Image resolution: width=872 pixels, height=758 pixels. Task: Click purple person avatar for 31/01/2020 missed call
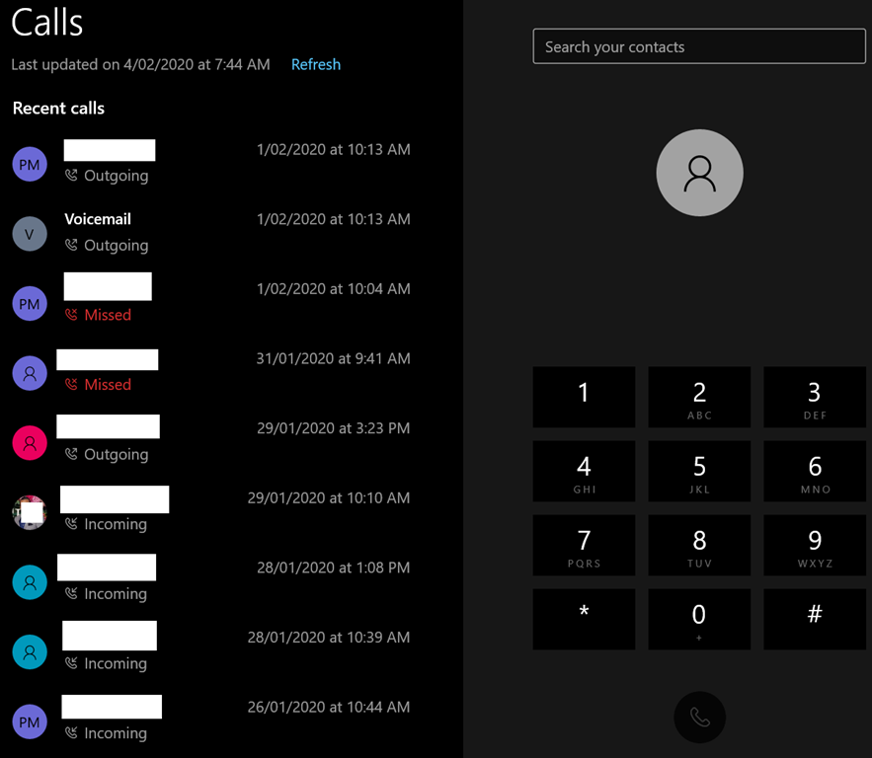click(x=30, y=373)
